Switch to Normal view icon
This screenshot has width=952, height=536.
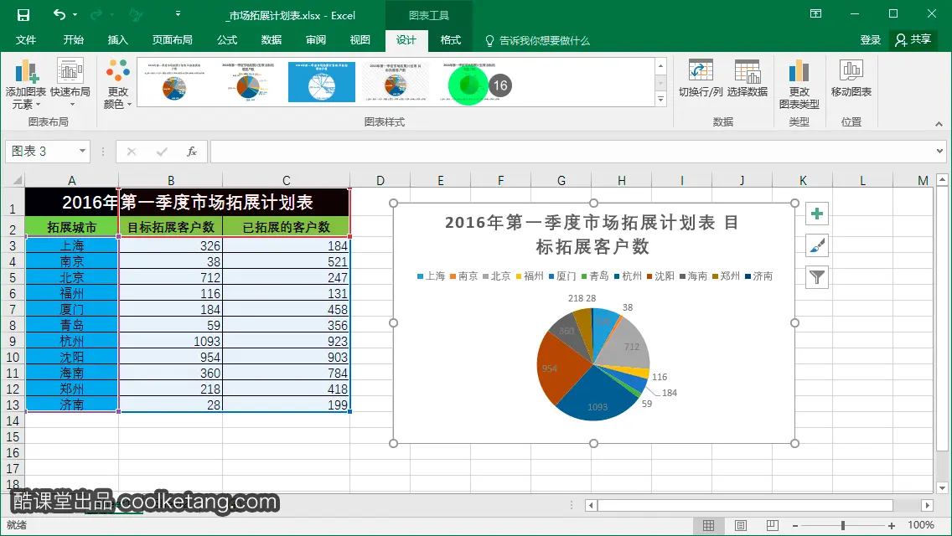point(708,526)
